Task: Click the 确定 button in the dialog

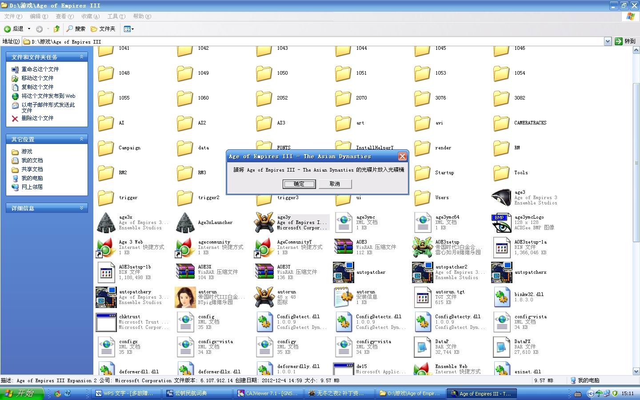Action: 299,184
